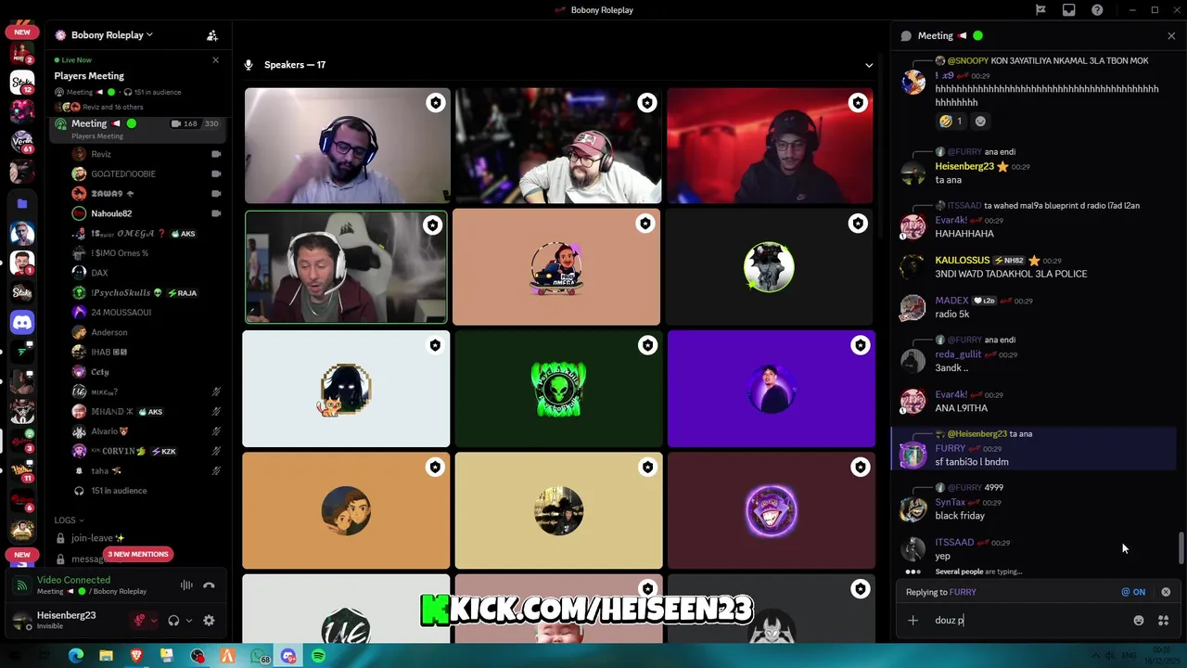
Task: Open the 3 New Mentions pill
Action: click(138, 554)
